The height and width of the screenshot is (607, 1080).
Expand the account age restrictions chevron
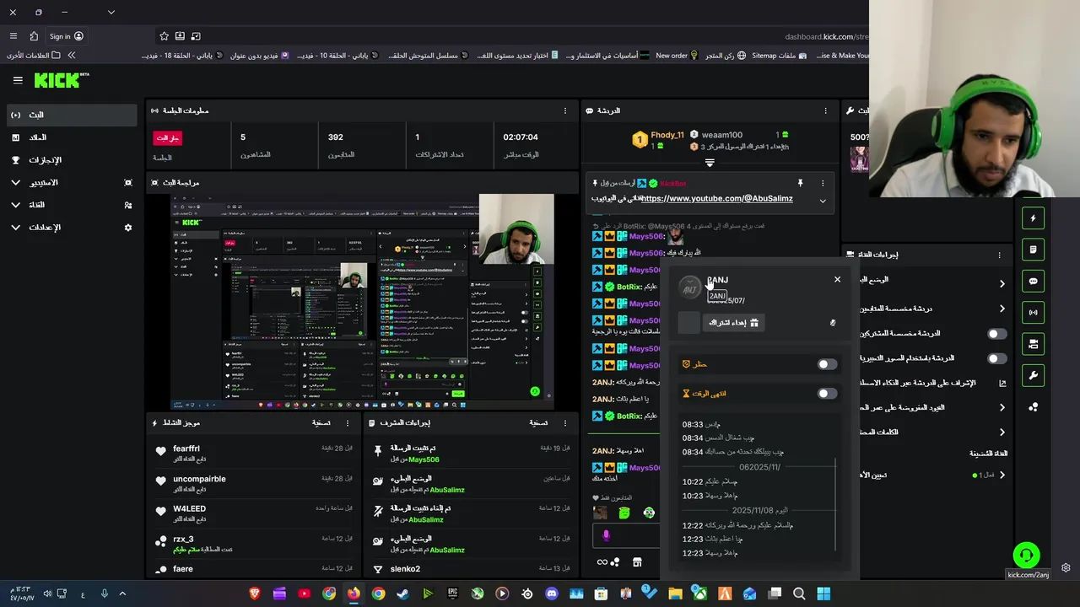tap(1002, 407)
